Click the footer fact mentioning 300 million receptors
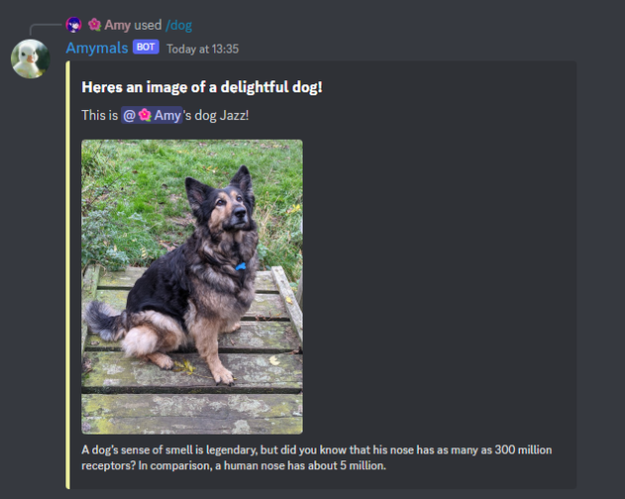Viewport: 625px width, 499px height. 317,457
